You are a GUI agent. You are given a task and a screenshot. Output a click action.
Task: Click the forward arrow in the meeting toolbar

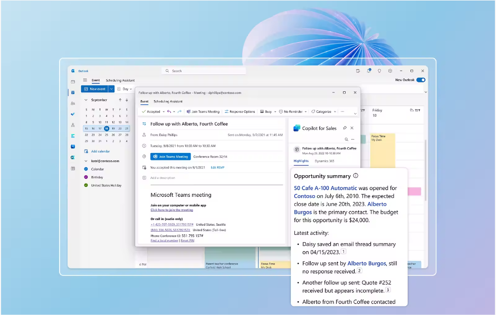(x=180, y=112)
